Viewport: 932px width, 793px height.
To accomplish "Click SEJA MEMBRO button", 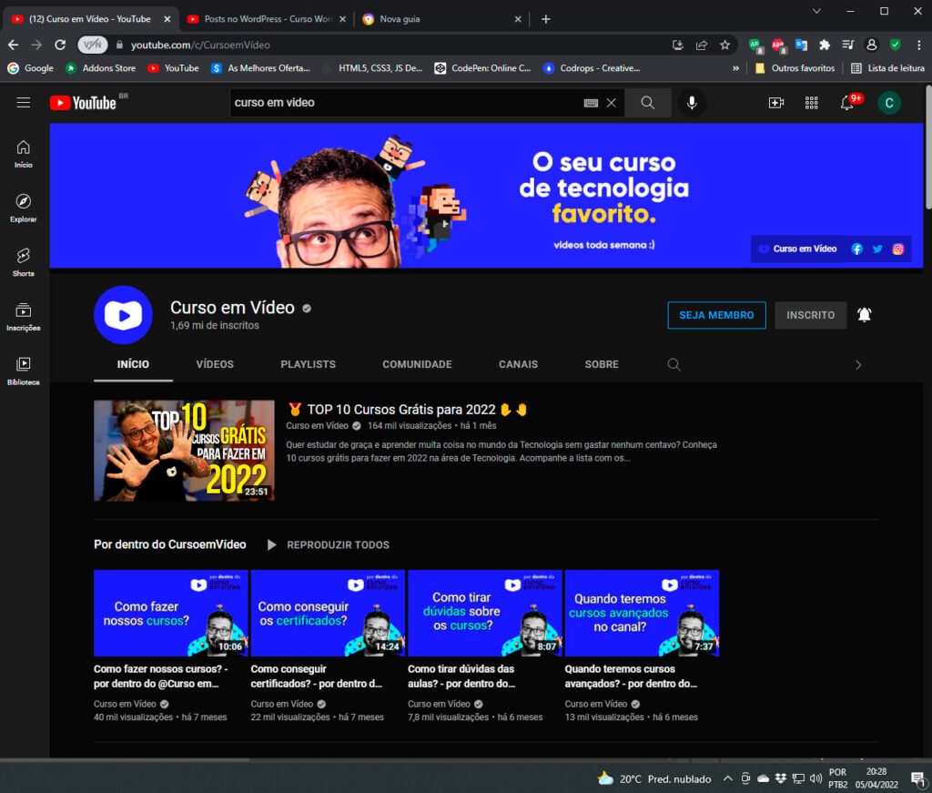I will click(717, 315).
